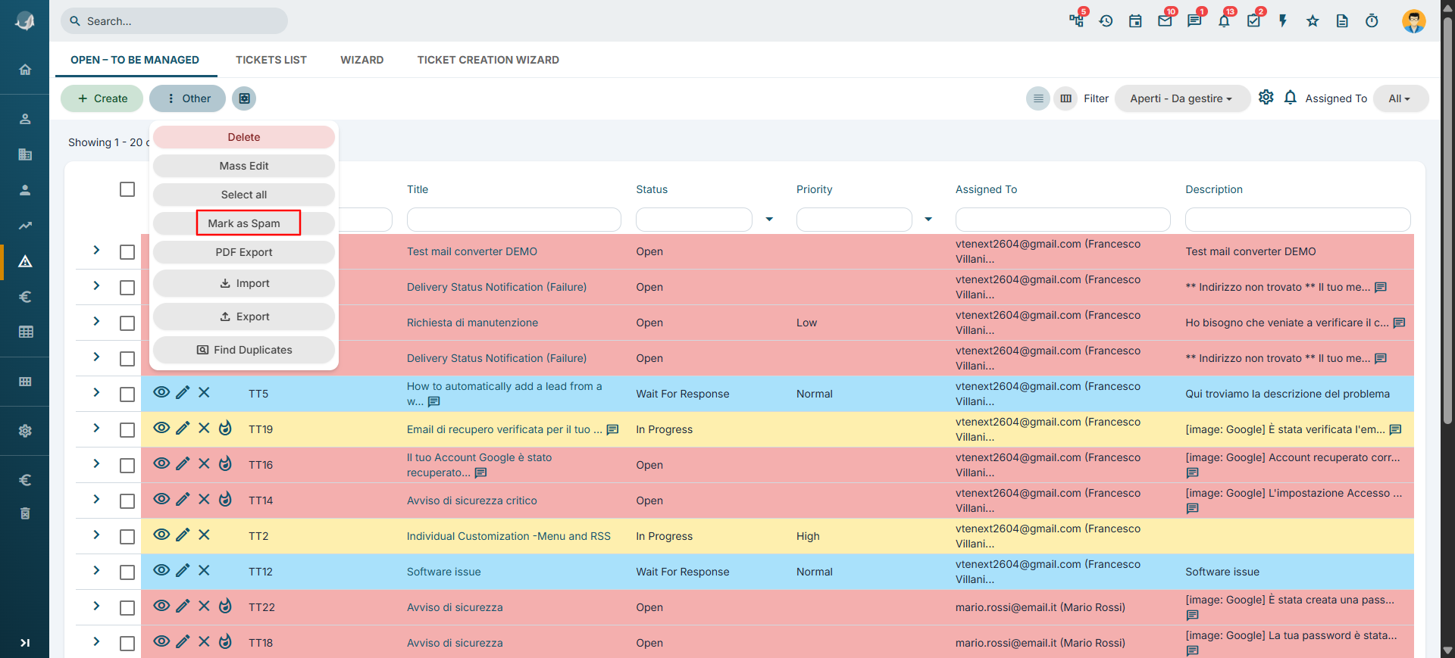Click the flame icon on ticket TT16

(x=225, y=463)
